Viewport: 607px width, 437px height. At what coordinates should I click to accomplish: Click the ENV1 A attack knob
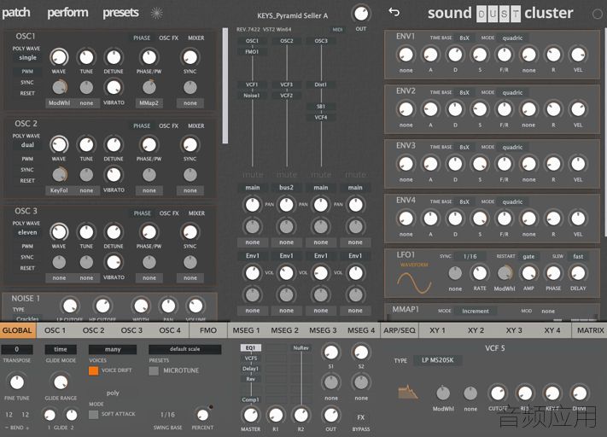tap(430, 55)
